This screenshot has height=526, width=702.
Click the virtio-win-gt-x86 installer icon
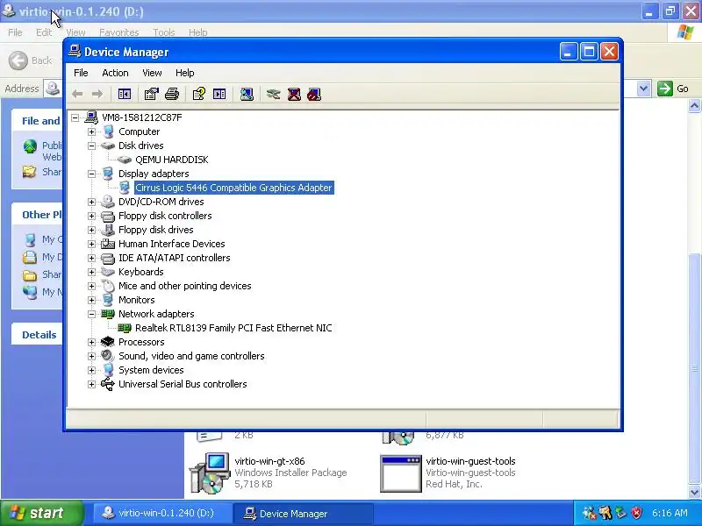[x=210, y=473]
